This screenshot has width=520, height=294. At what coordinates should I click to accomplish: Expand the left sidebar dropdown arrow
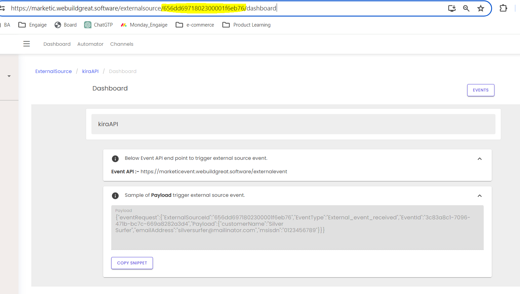point(9,76)
